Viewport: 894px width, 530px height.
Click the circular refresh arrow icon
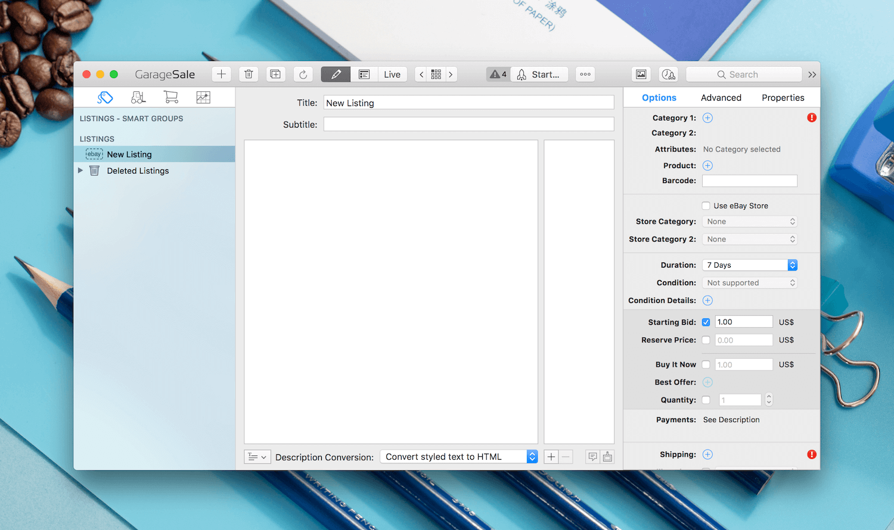tap(303, 74)
